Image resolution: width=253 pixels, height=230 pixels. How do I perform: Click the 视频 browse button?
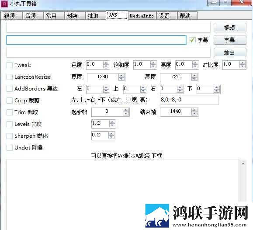tap(230, 28)
